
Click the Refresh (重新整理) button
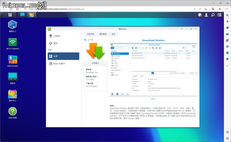(103, 34)
